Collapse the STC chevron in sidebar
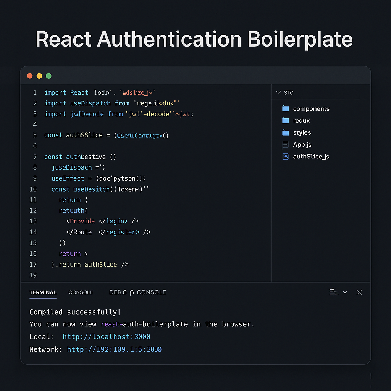The height and width of the screenshot is (391, 391). [278, 92]
